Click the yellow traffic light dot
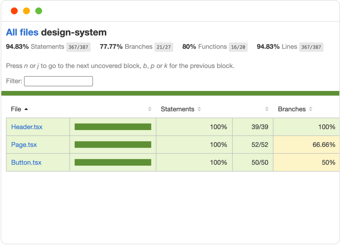340x245 pixels. 26,11
